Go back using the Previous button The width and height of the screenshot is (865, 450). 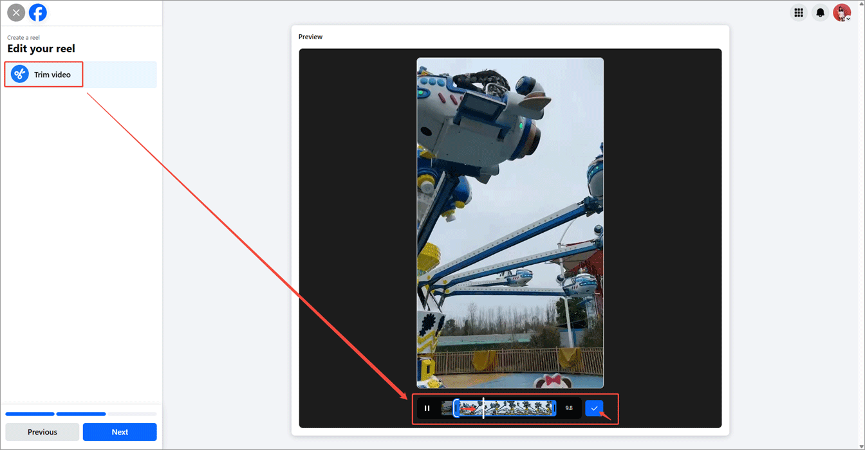[42, 431]
